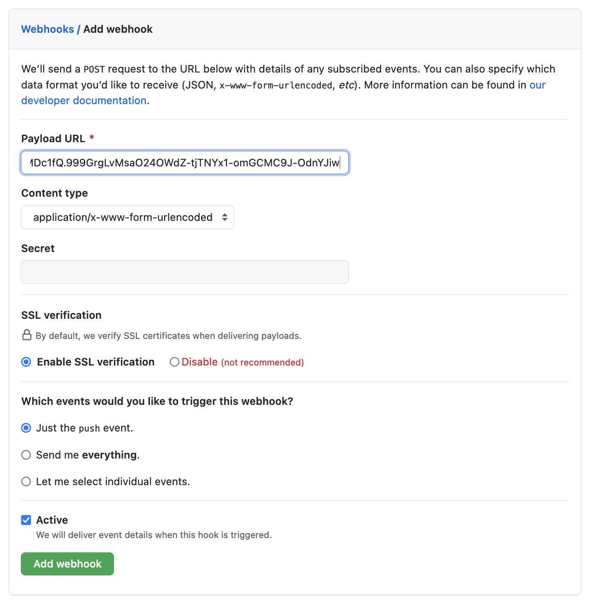Focus the Secret input field
This screenshot has height=604, width=591.
point(184,272)
